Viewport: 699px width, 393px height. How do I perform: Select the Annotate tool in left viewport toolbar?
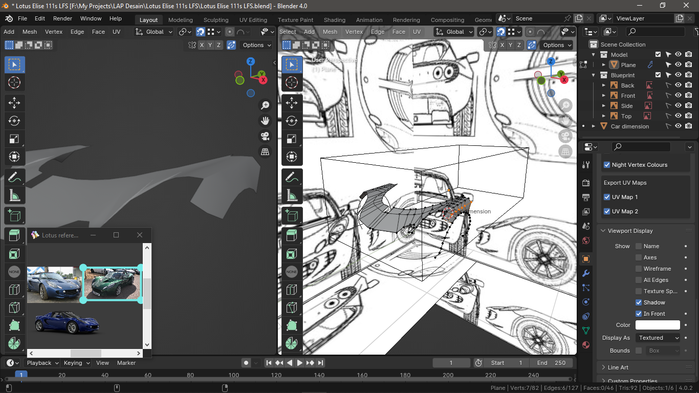coord(14,178)
